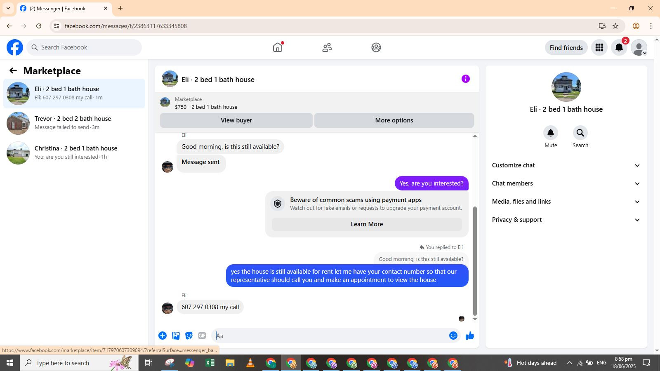Expand Chat members section
The width and height of the screenshot is (660, 371).
pos(566,183)
